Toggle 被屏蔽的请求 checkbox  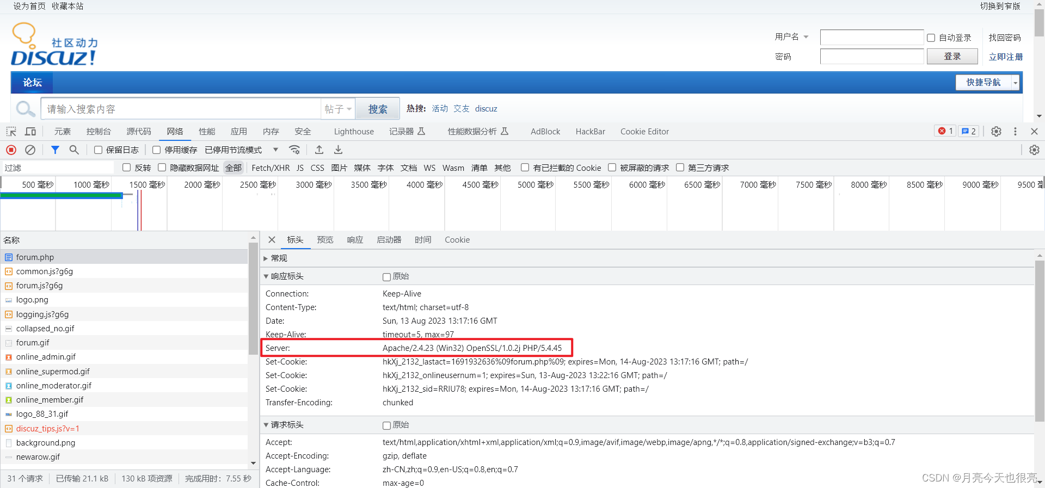tap(612, 168)
